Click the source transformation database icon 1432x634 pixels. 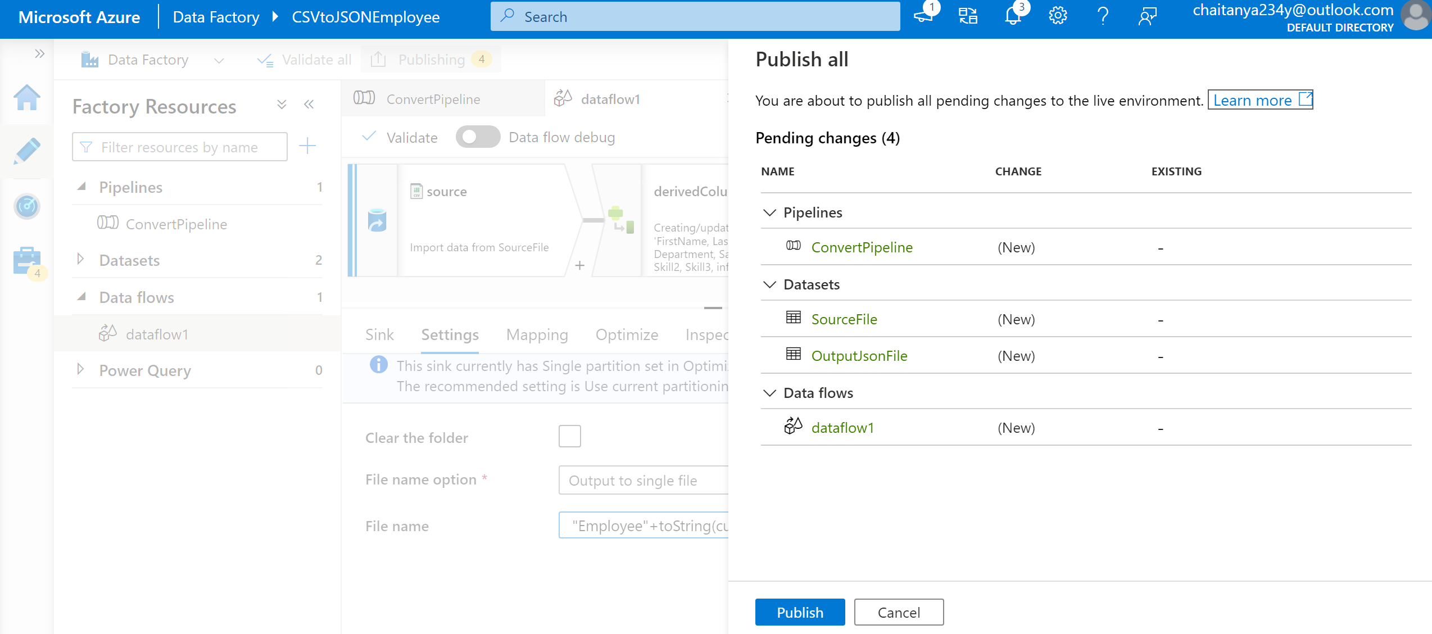[x=377, y=220]
